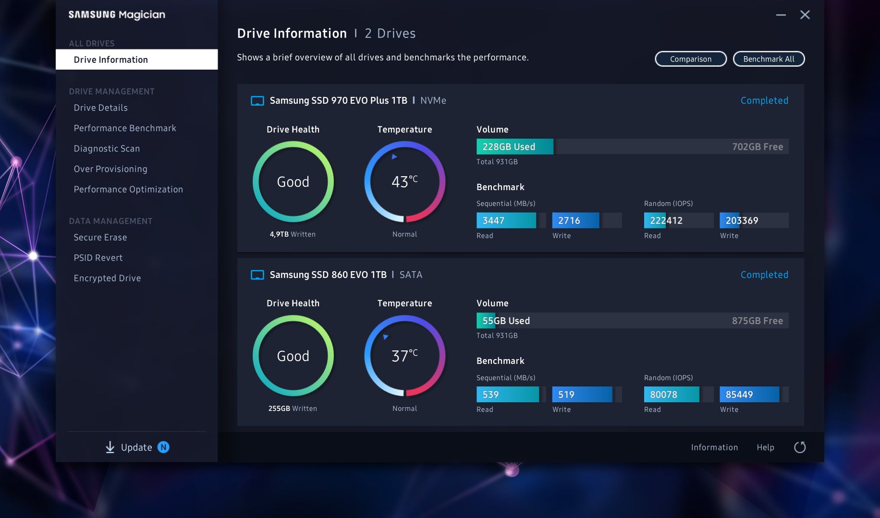
Task: Open the Secure Erase page
Action: (x=100, y=238)
